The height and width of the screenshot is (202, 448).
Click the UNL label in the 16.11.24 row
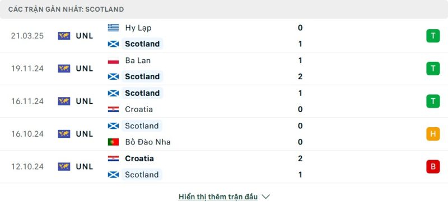coord(85,102)
